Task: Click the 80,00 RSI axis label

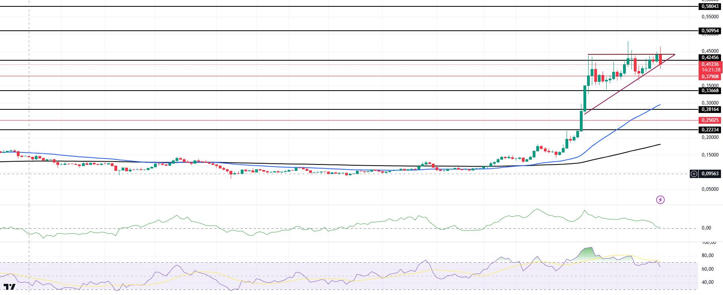Action: (x=707, y=255)
